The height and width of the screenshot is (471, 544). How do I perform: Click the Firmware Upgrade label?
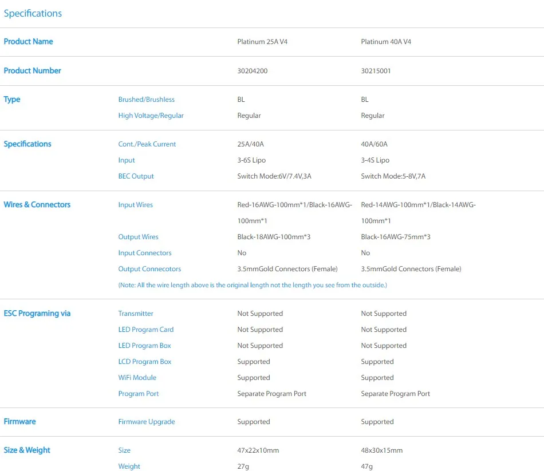[x=147, y=422]
